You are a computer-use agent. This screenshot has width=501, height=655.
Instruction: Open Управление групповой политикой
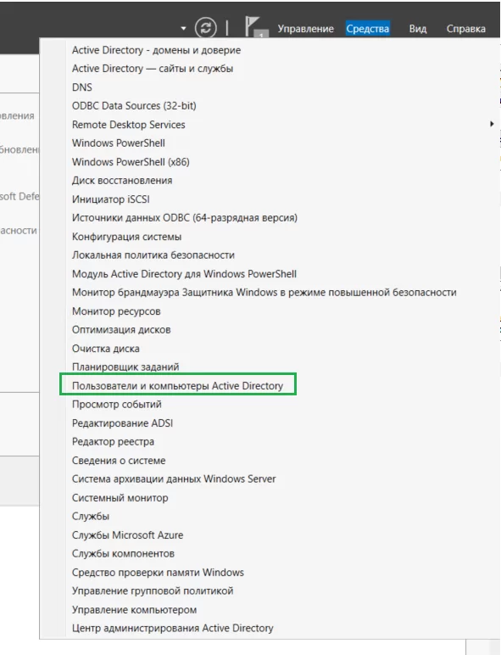pyautogui.click(x=153, y=591)
